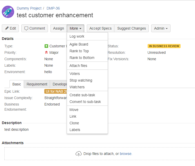195x166 pixels.
Task: Select Stop watching menu option
Action: tap(81, 80)
